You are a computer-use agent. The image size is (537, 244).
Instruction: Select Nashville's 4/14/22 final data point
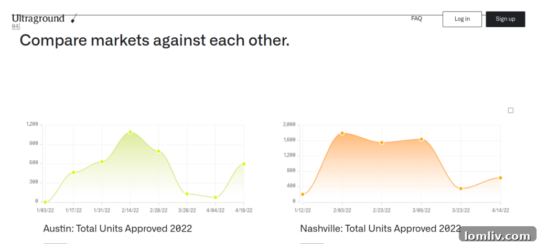(500, 178)
